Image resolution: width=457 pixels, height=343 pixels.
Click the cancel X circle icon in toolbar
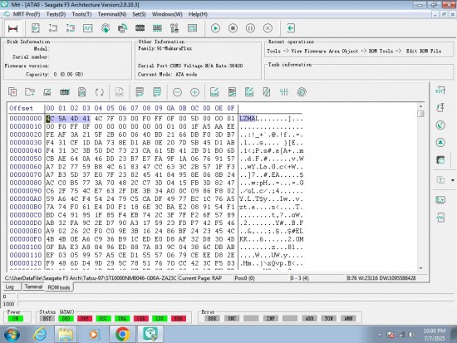tap(268, 28)
